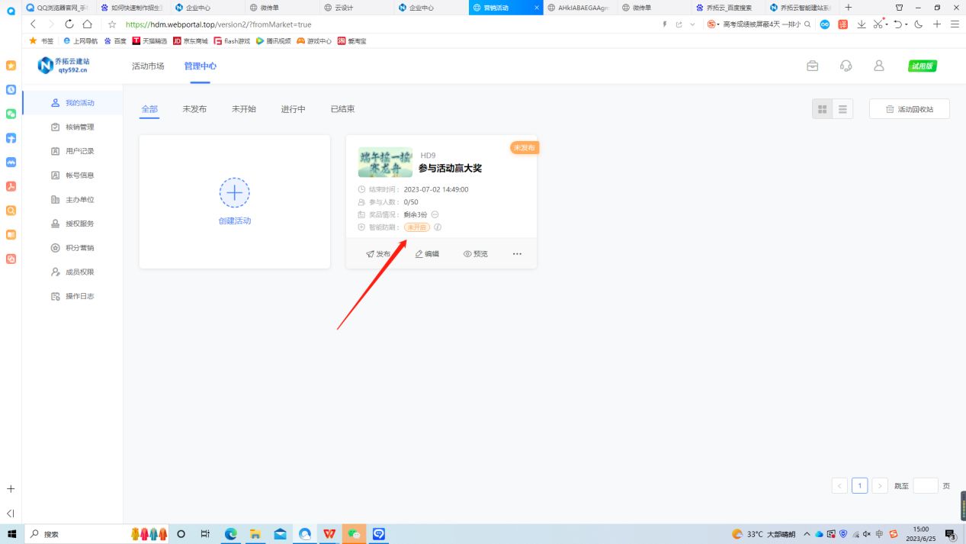Open customer service via the headset icon

(846, 66)
